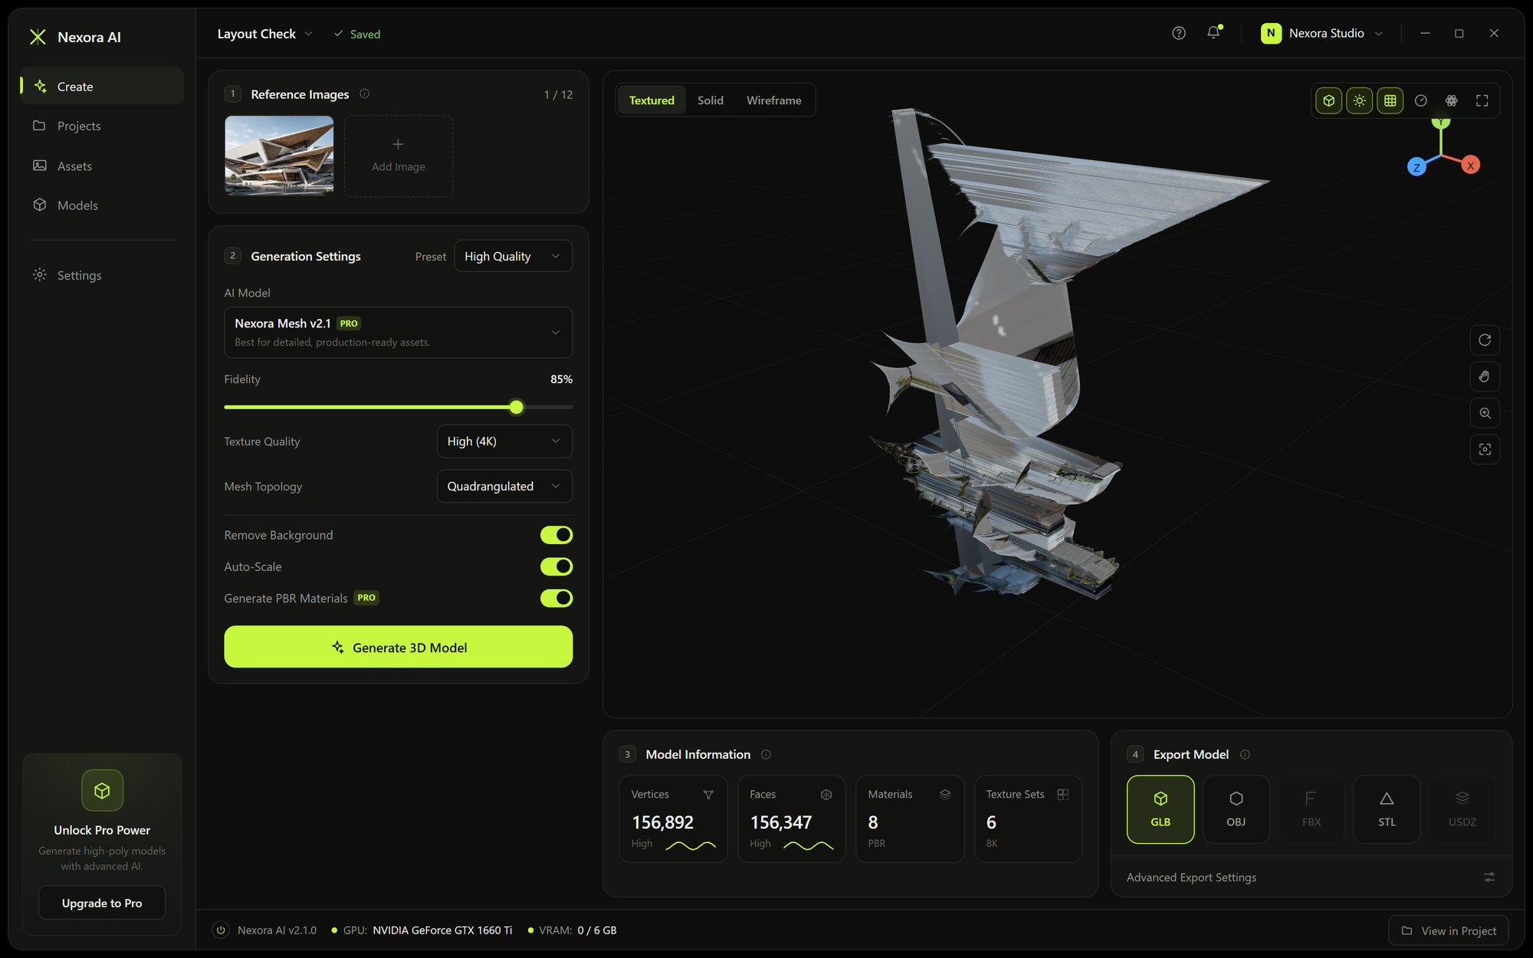Image resolution: width=1533 pixels, height=958 pixels.
Task: Open the Texture Quality dropdown
Action: 504,441
